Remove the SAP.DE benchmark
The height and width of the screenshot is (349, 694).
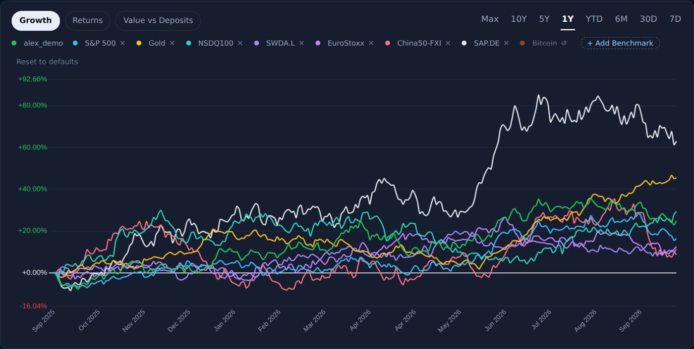click(x=506, y=43)
